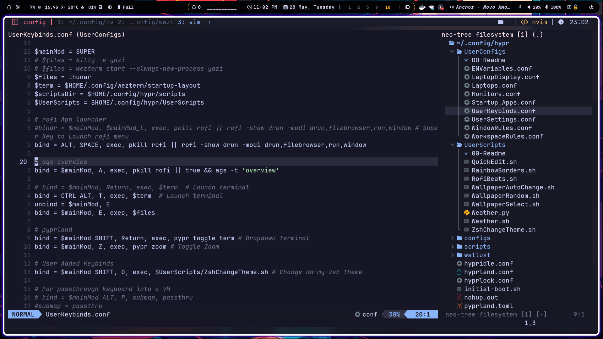
Task: Toggle the idle inhibitor switch in the top bar
Action: point(407,7)
